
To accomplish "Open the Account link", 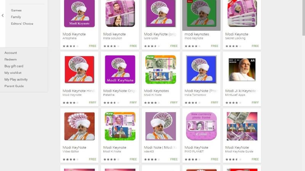I will pos(11,53).
